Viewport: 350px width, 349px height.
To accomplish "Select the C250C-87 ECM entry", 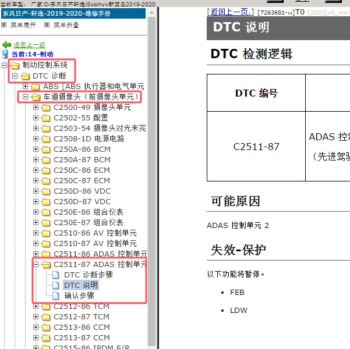I will click(82, 181).
